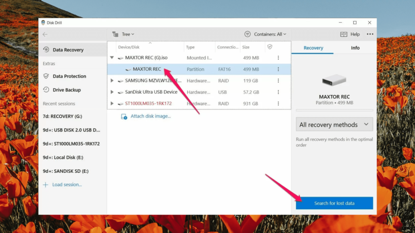Collapse the MAXTOR REC (G).iso entry

(112, 57)
